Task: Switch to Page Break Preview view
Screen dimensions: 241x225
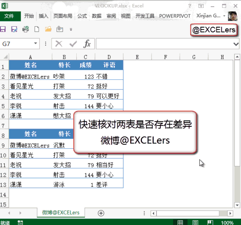Action: pyautogui.click(x=210, y=222)
